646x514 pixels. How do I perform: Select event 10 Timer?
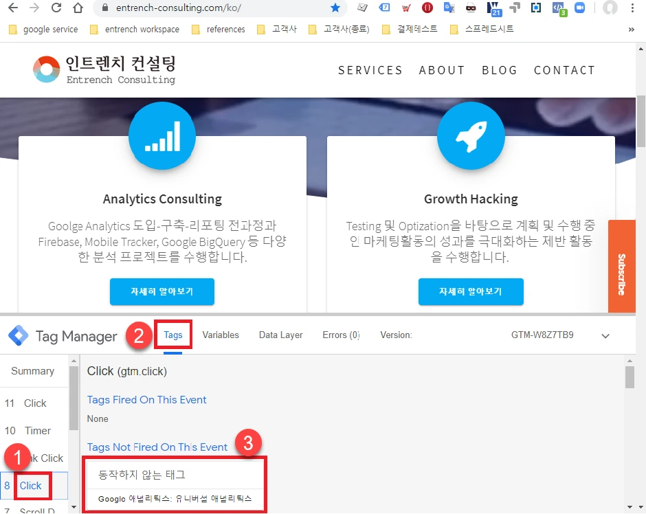pos(34,431)
